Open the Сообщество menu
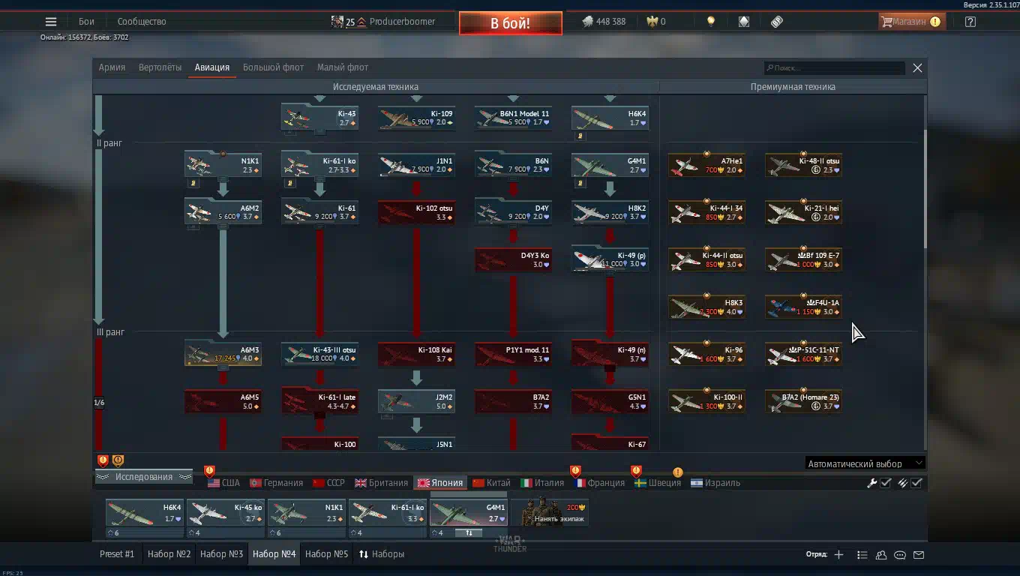Viewport: 1020px width, 576px height. pyautogui.click(x=142, y=22)
